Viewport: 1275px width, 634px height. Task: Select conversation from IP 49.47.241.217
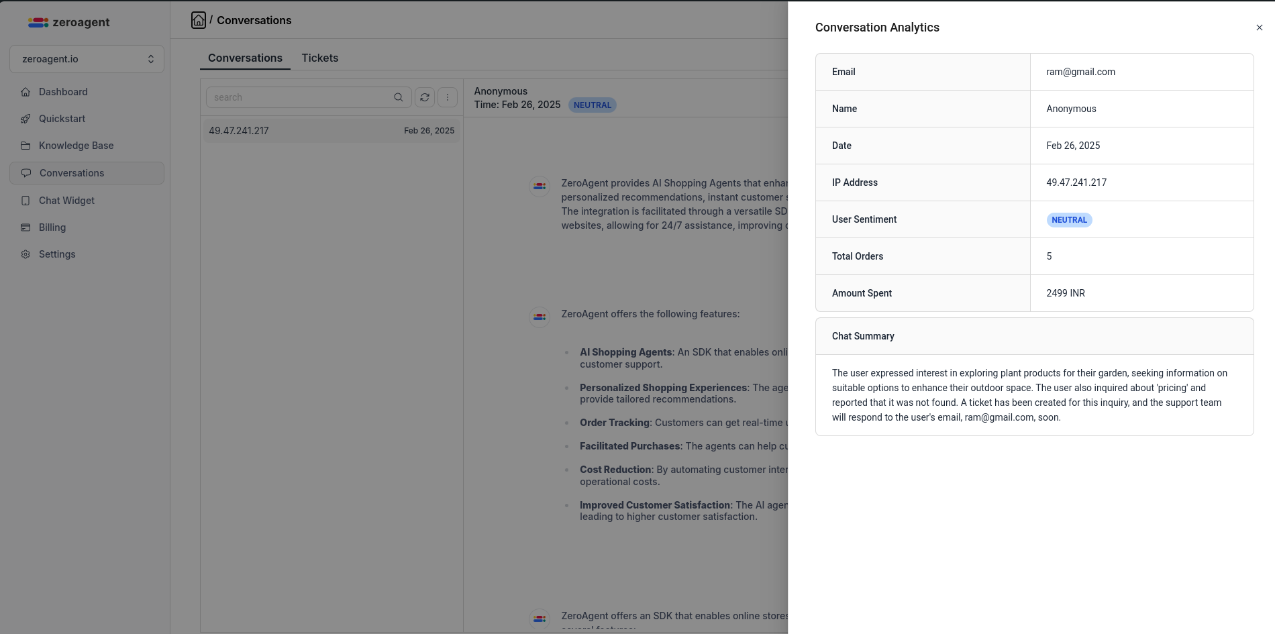coord(331,131)
